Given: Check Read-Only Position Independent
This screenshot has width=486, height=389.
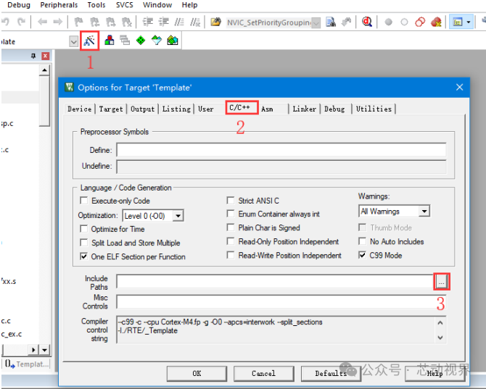Looking at the screenshot, I should [230, 241].
